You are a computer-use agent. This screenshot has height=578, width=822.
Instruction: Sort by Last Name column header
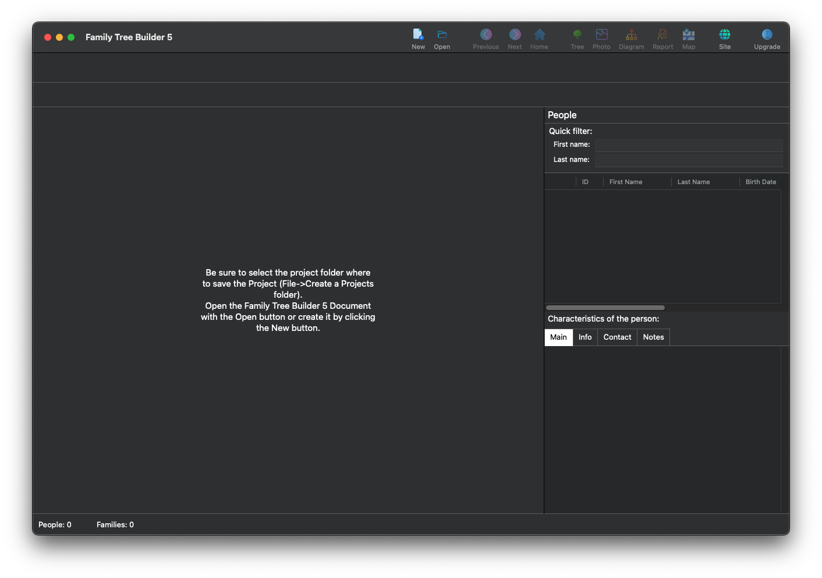click(705, 182)
